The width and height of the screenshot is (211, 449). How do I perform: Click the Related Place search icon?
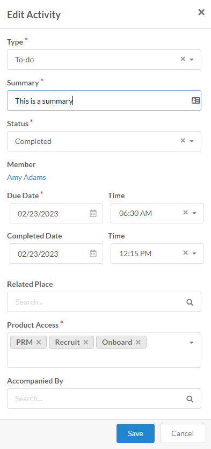pos(190,302)
